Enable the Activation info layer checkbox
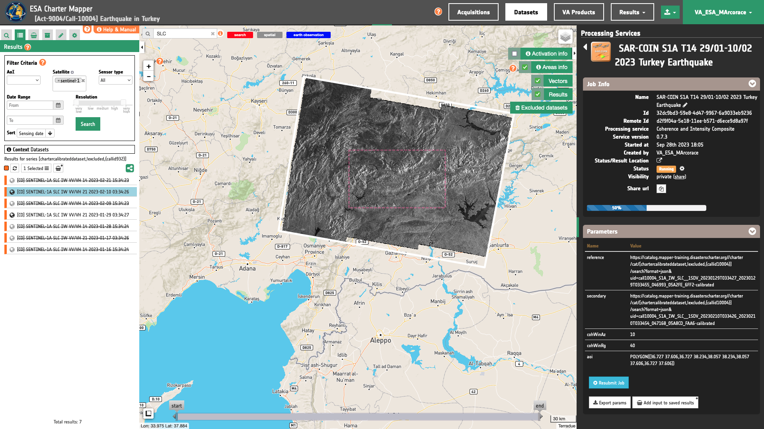This screenshot has width=764, height=429. click(515, 54)
